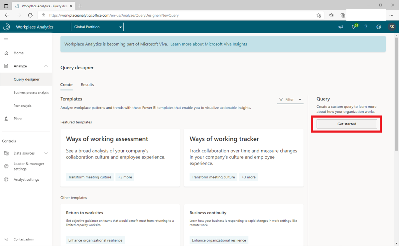Open the browser collections icon

pyautogui.click(x=343, y=15)
